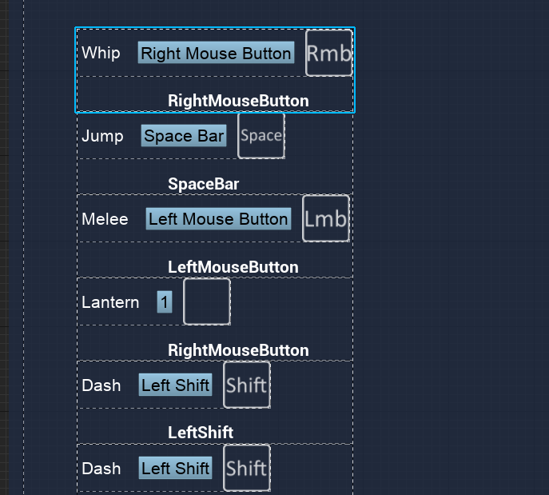Select the bold SpaceBar text

click(x=203, y=184)
